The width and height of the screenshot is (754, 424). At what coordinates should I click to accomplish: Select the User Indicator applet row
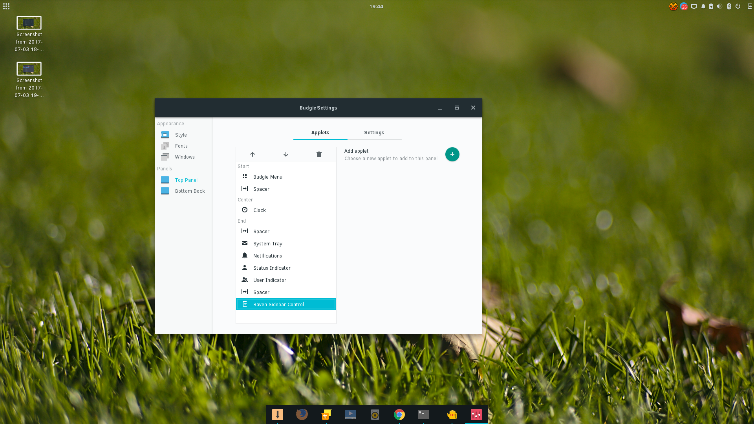click(x=286, y=280)
